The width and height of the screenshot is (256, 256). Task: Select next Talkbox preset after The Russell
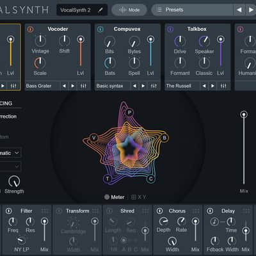[212, 86]
